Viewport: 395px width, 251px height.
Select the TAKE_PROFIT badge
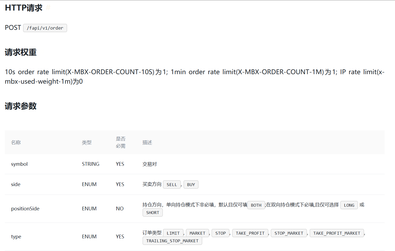click(x=250, y=233)
